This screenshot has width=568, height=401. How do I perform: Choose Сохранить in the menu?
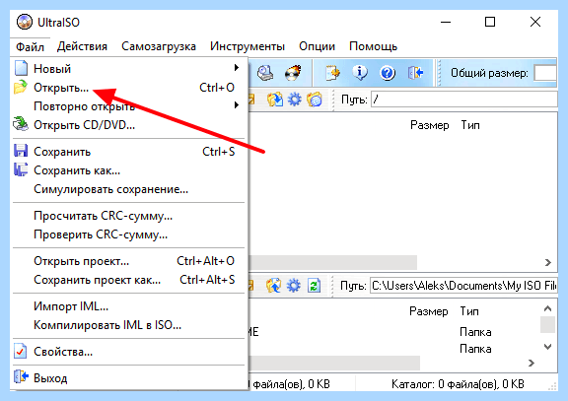point(128,152)
